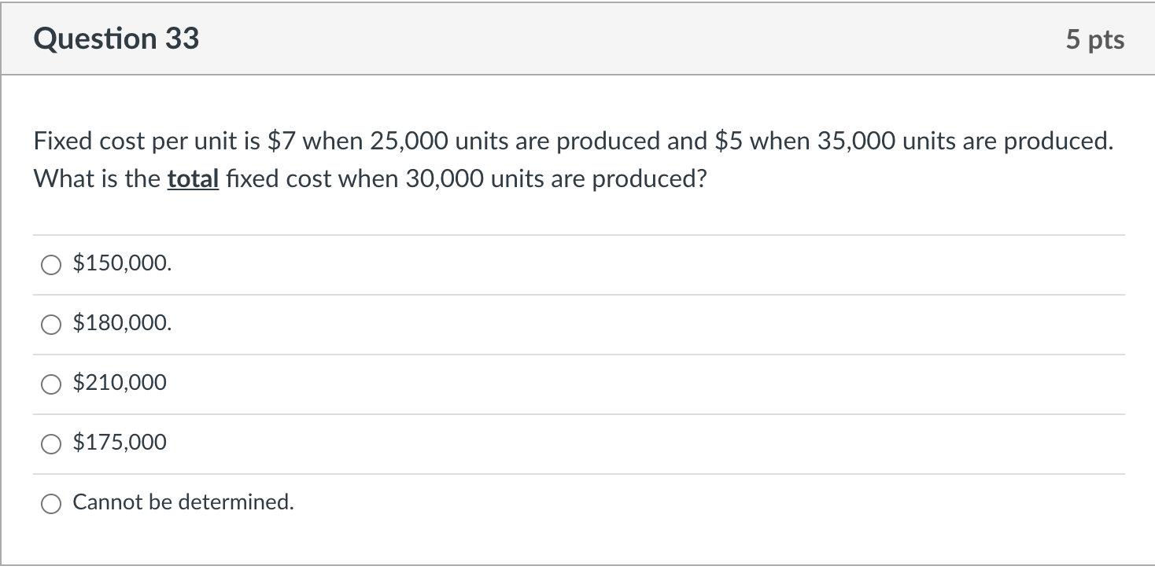Click the radio circle next to $175,000
1155x577 pixels.
(50, 442)
